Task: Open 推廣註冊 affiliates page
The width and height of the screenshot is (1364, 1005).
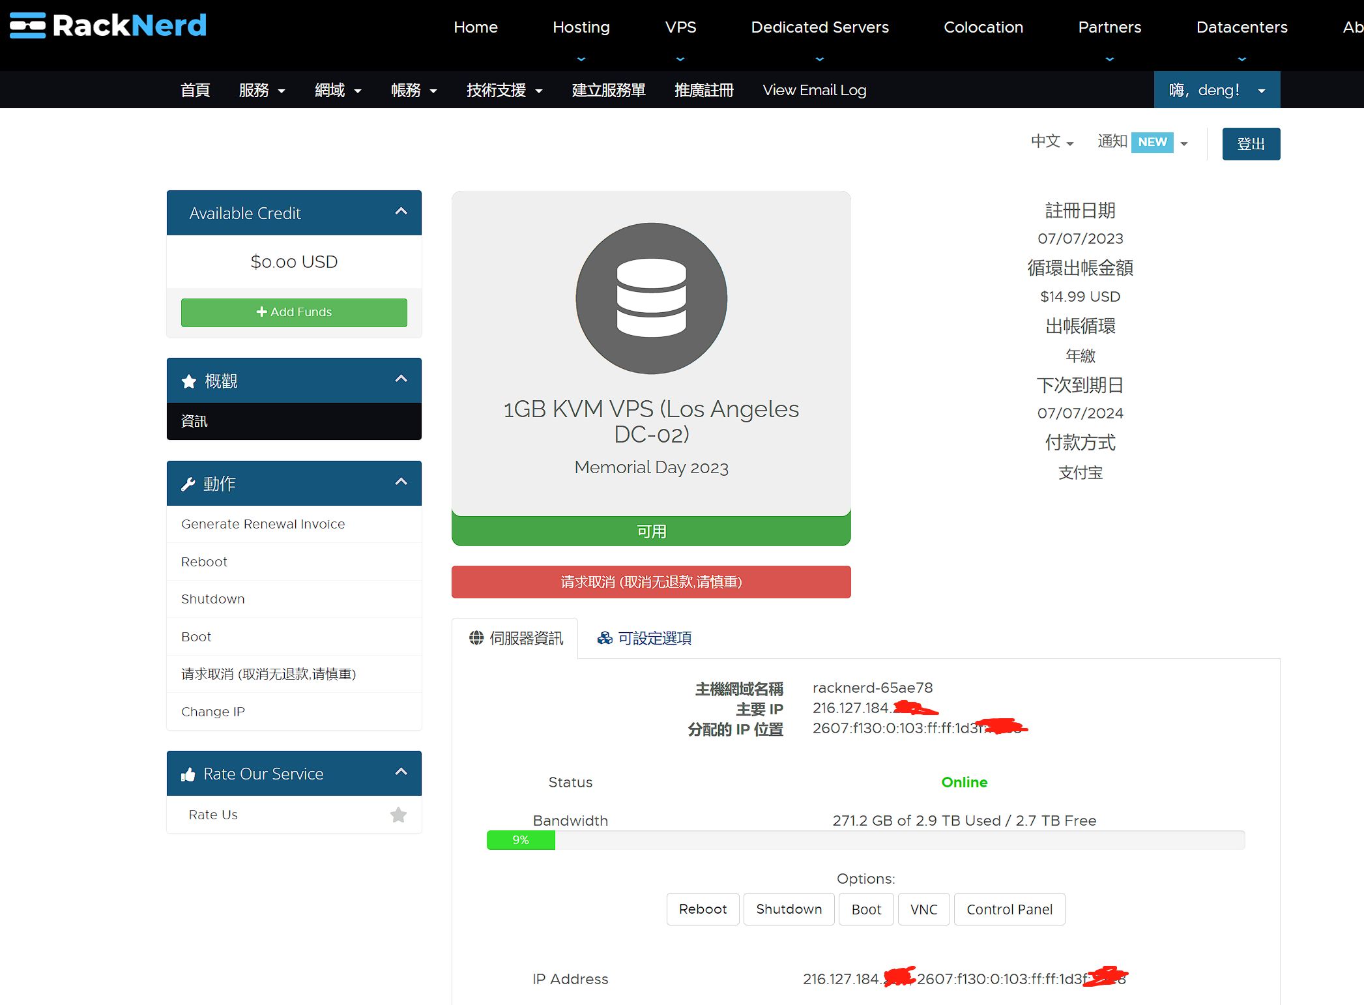Action: pos(704,90)
